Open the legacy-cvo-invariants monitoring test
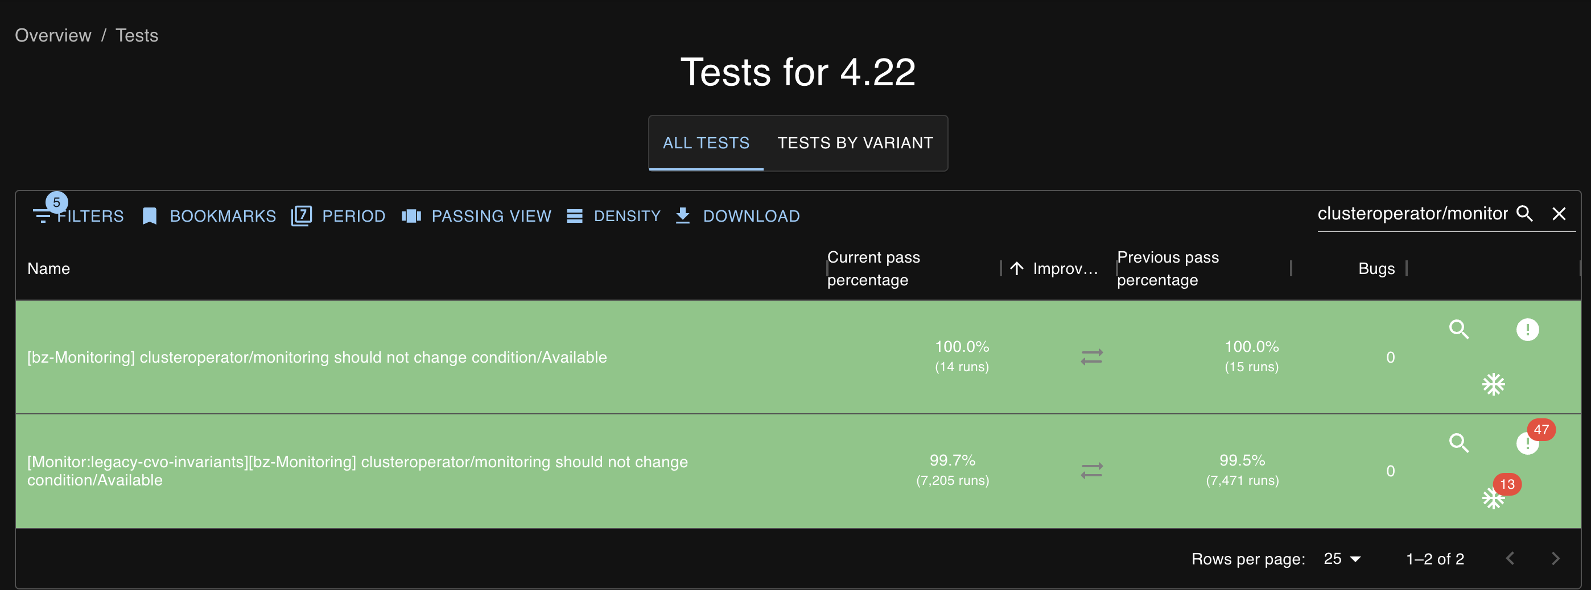The height and width of the screenshot is (590, 1591). pyautogui.click(x=357, y=470)
